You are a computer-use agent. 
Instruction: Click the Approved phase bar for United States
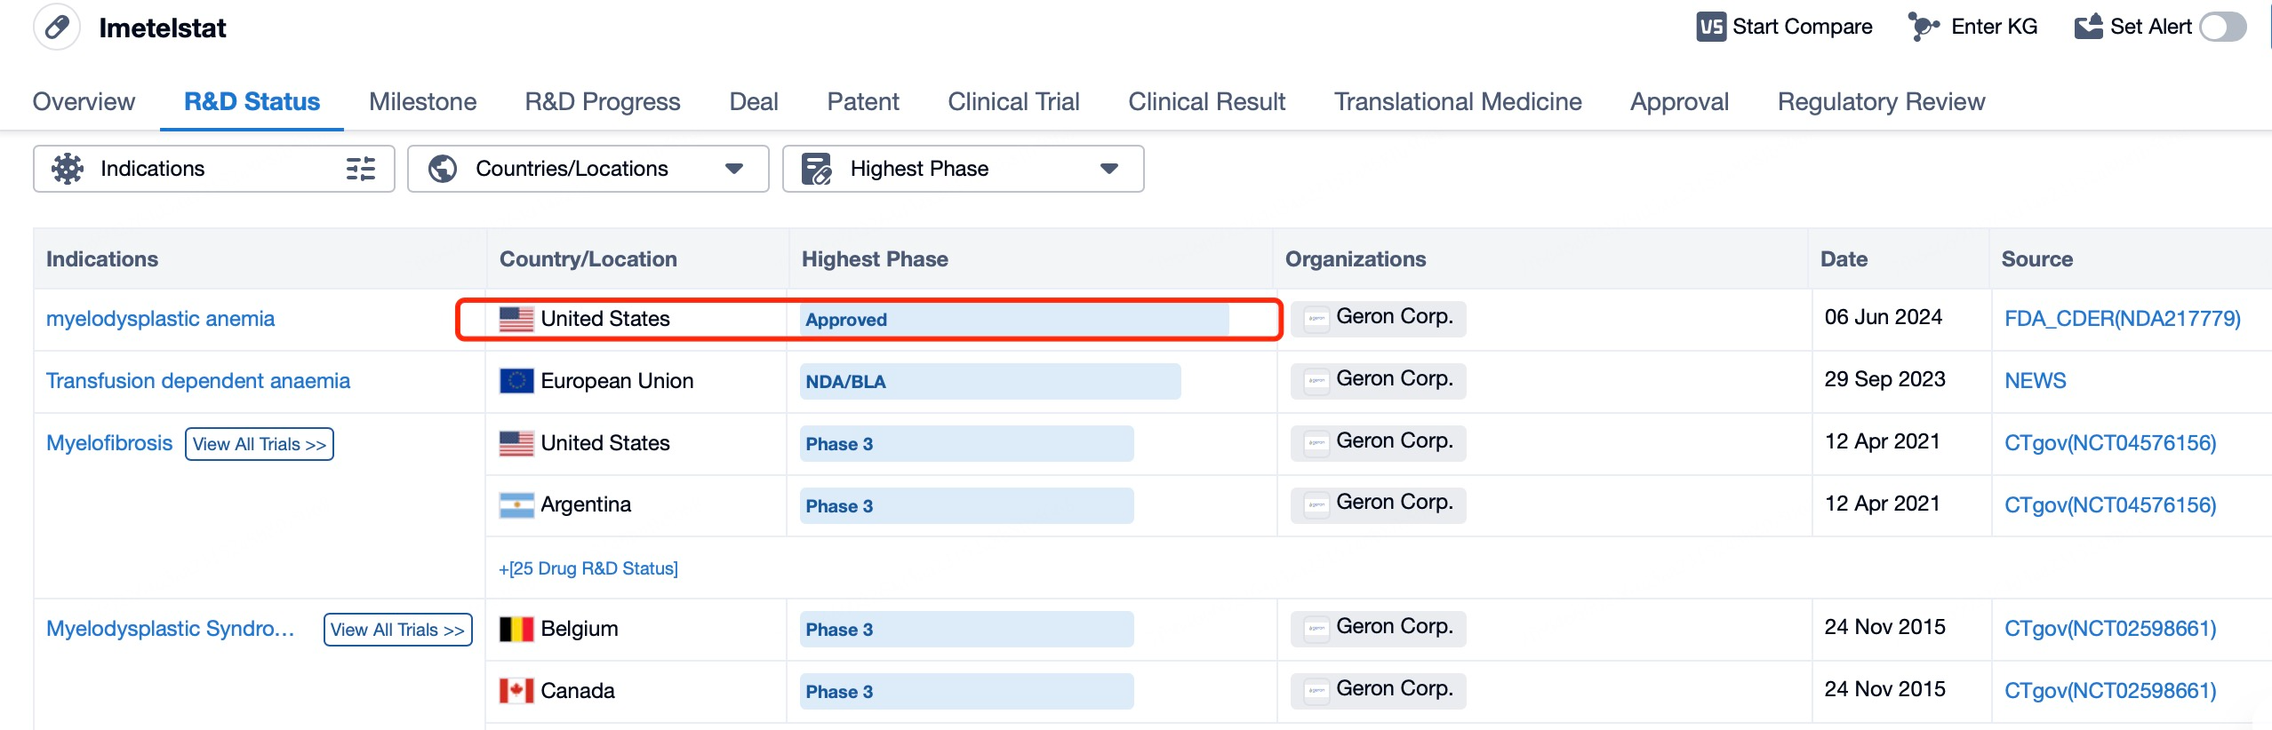pyautogui.click(x=1013, y=320)
